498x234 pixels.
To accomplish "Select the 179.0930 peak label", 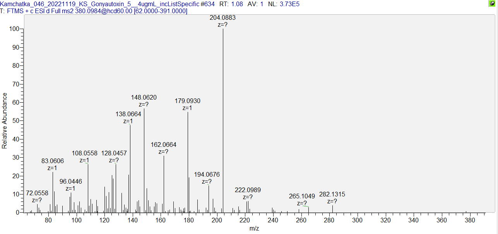I will pyautogui.click(x=188, y=101).
